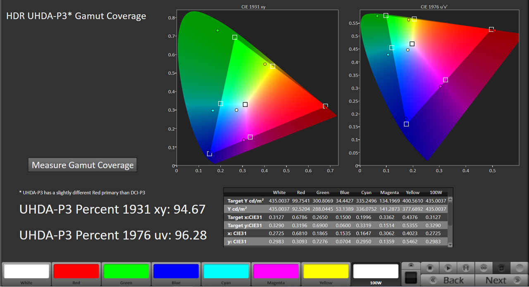
Task: Click table cell 377.6892
Action: click(x=412, y=209)
